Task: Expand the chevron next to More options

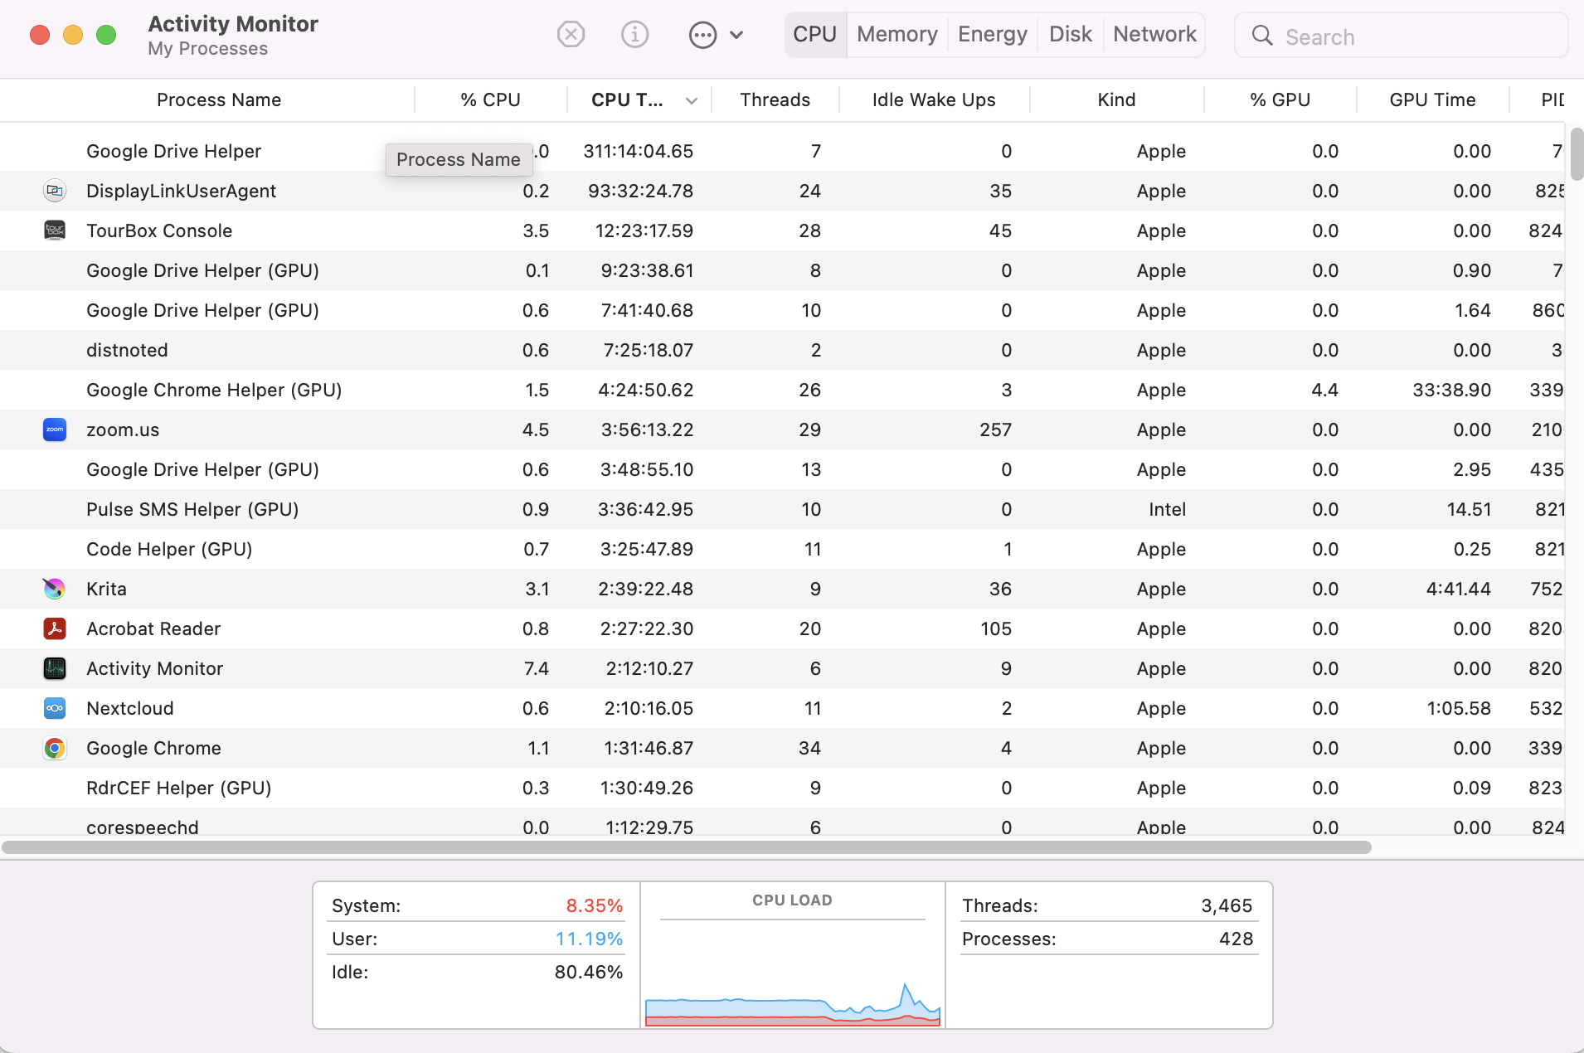Action: pos(736,35)
